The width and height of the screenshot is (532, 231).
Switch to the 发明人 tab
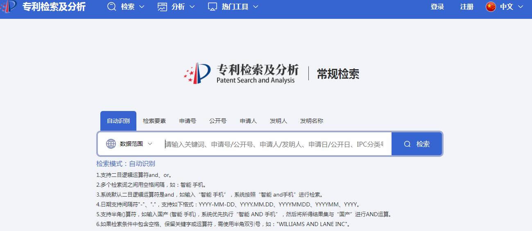click(278, 121)
